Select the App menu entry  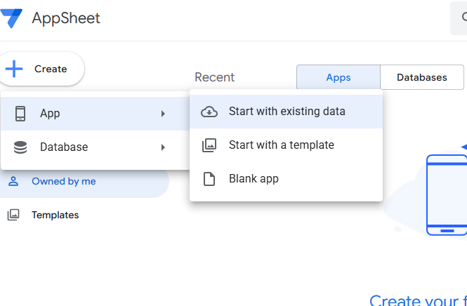(95, 114)
